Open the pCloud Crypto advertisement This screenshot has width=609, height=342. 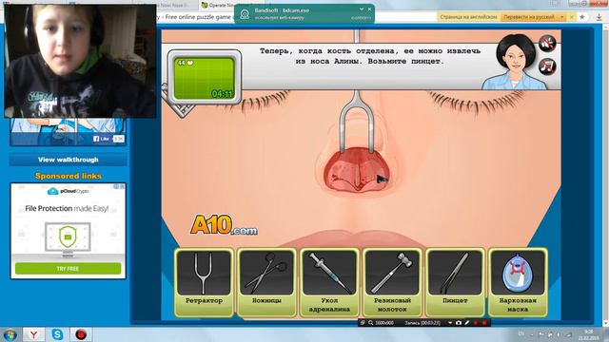pyautogui.click(x=68, y=231)
